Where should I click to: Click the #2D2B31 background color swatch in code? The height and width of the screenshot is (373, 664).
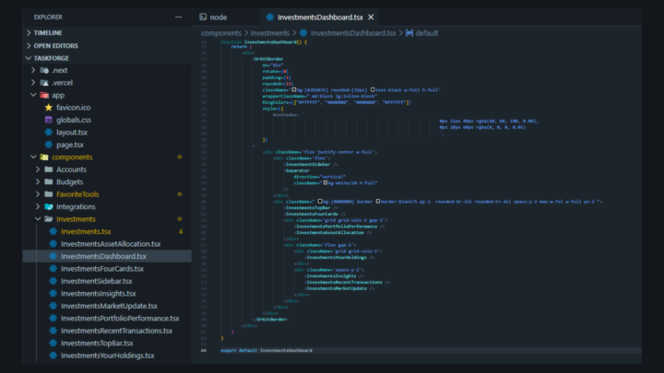click(294, 89)
